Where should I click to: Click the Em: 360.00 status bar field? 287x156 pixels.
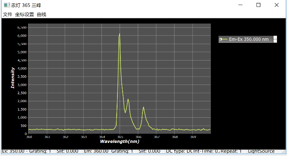[110, 151]
